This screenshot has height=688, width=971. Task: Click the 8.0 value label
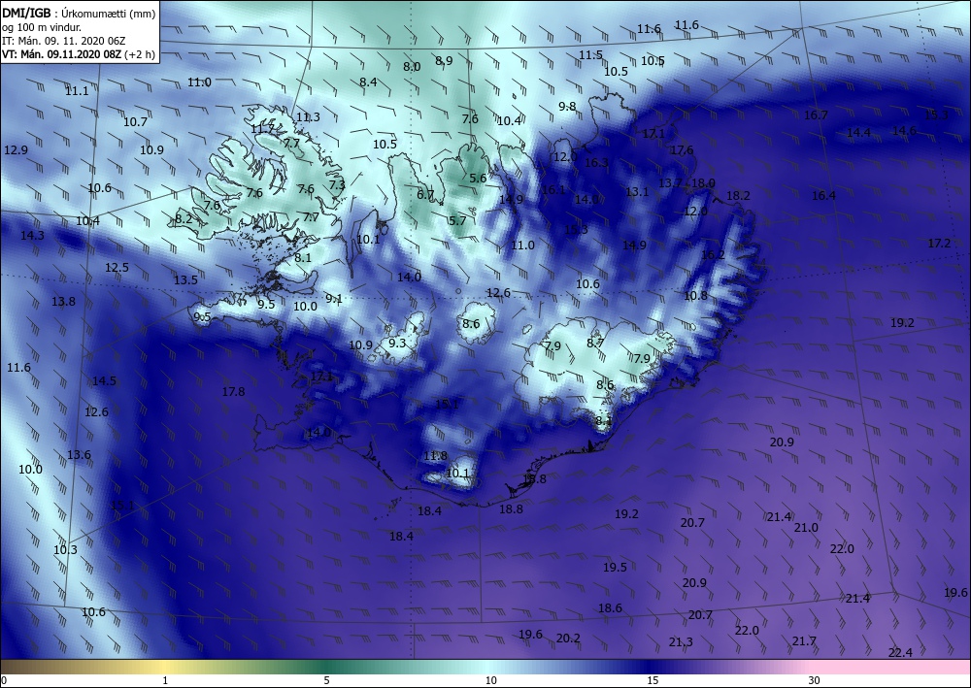click(412, 67)
